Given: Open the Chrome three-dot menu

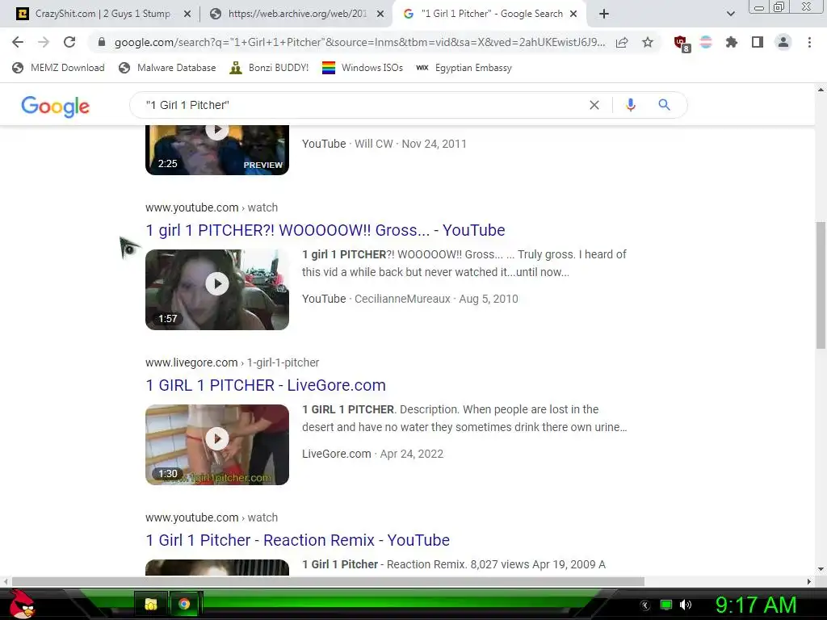Looking at the screenshot, I should [x=809, y=42].
